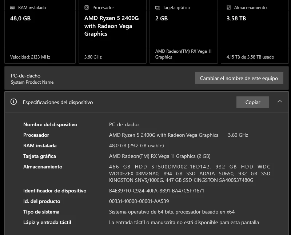This screenshot has height=235, width=291.
Task: Click PC-de-dacho in device name row
Action: pyautogui.click(x=124, y=124)
